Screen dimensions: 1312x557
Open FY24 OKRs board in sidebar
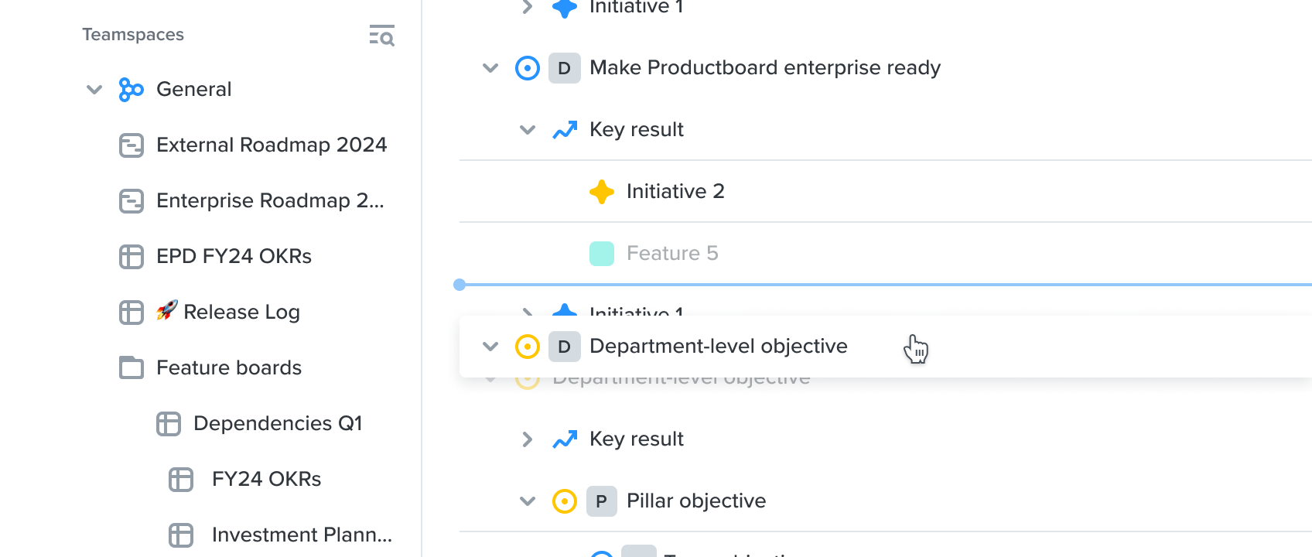click(266, 479)
